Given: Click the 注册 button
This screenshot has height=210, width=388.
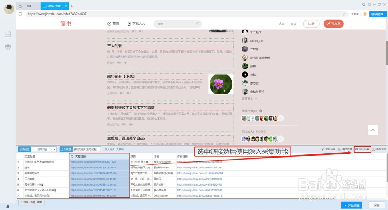Looking at the screenshot, I should tap(311, 24).
